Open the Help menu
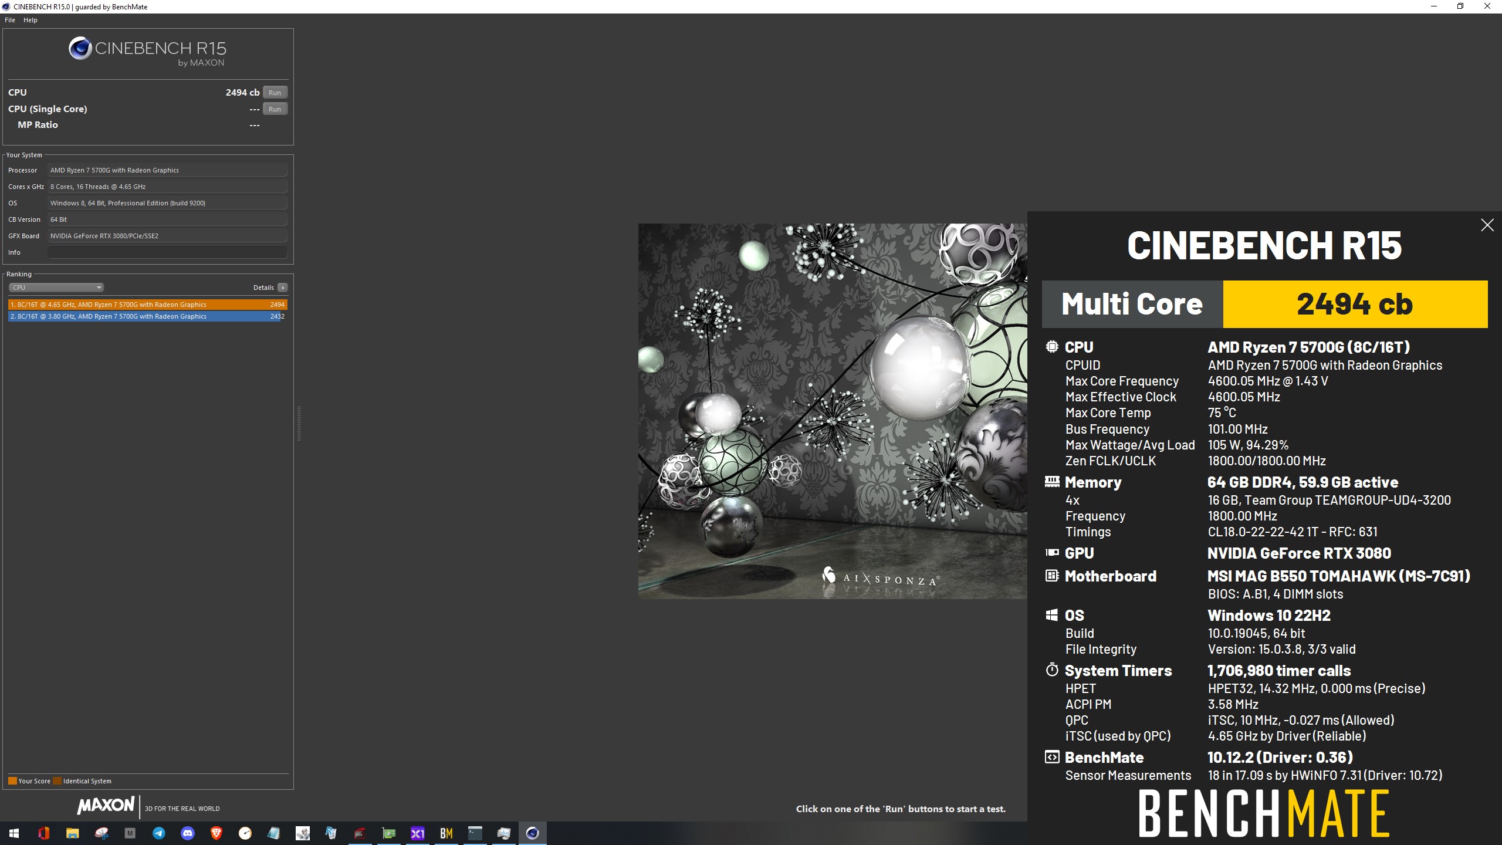The height and width of the screenshot is (845, 1502). pos(31,20)
